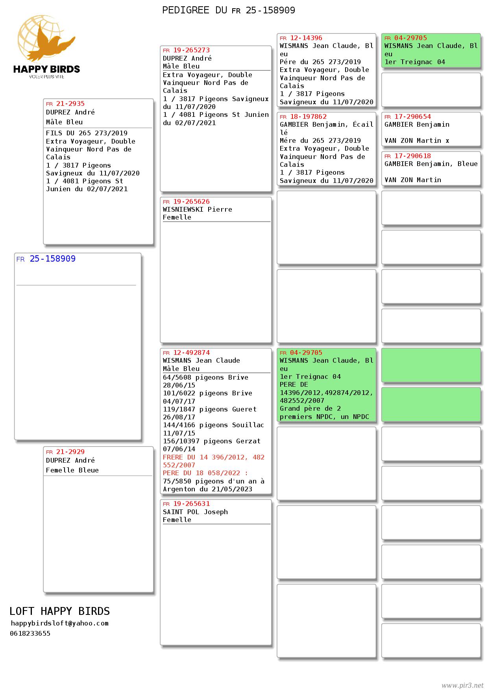Click green card ring FR 04-29705 beside 12-492874
Viewport: 488px width, 690px height.
tap(301, 353)
